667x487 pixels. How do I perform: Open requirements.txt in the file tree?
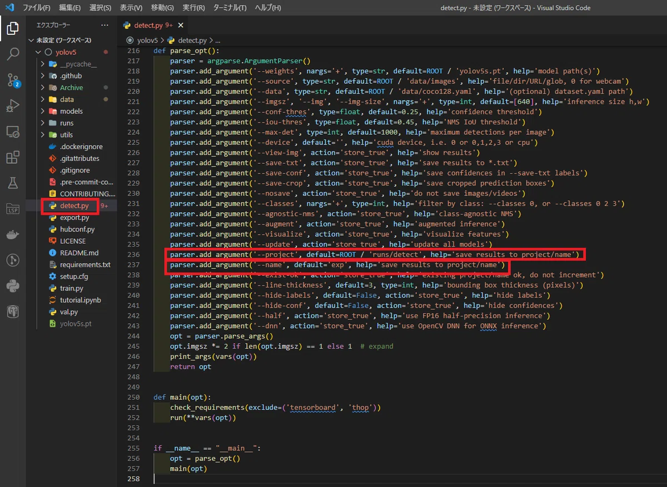pos(85,264)
